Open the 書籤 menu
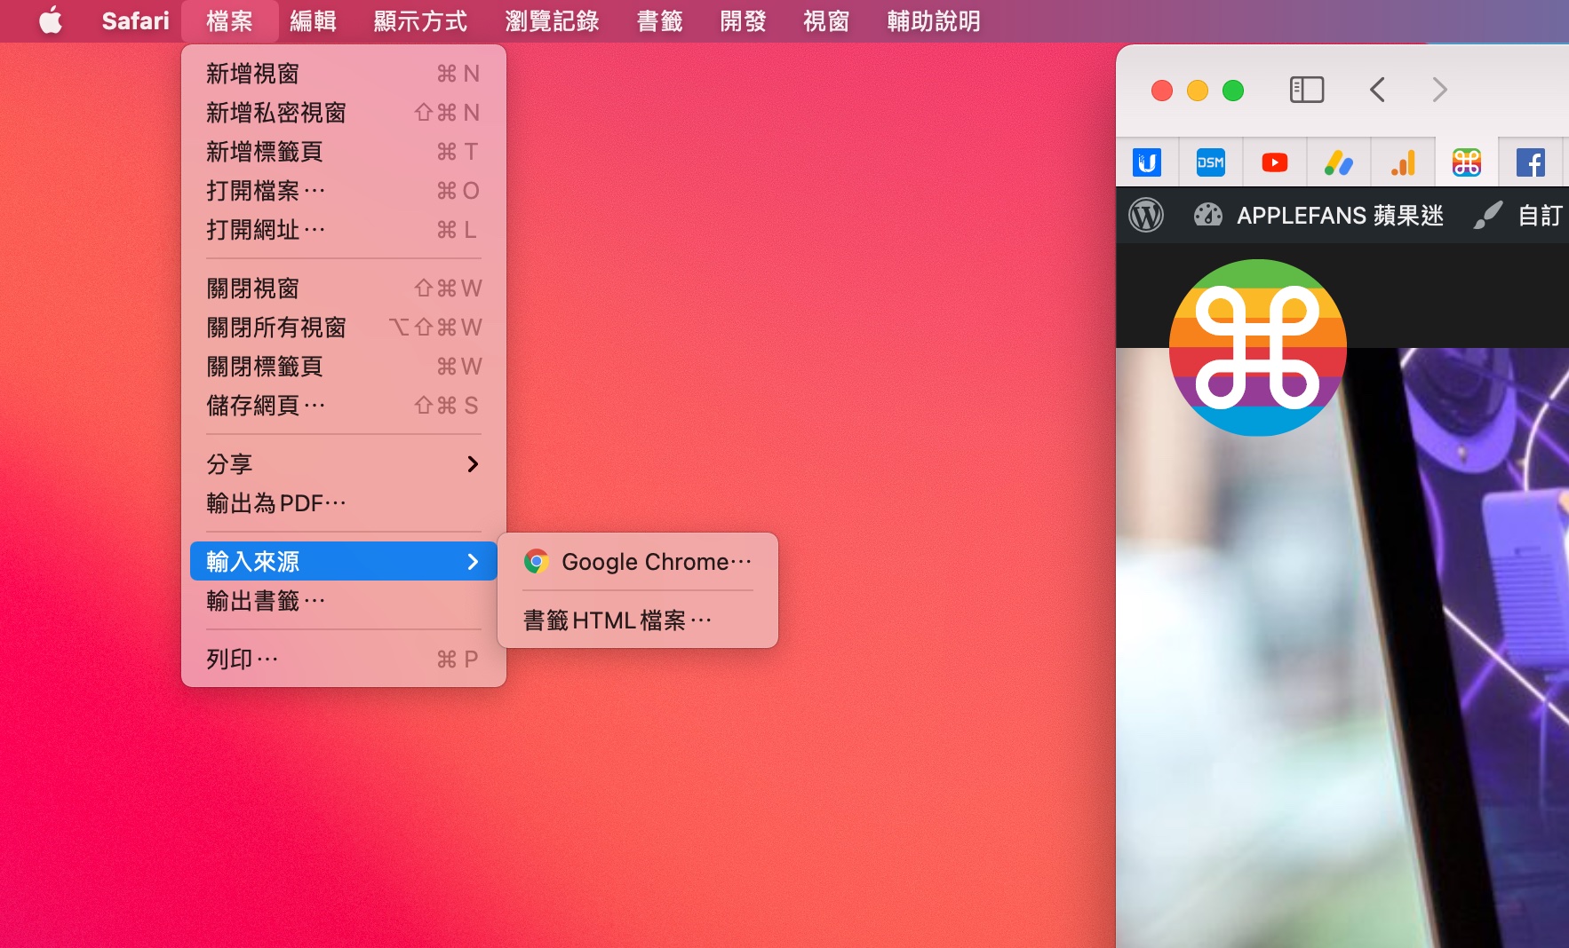Image resolution: width=1569 pixels, height=948 pixels. (659, 20)
